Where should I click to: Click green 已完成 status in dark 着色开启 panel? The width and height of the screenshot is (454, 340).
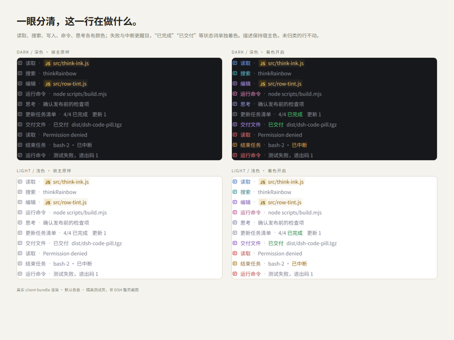point(295,114)
